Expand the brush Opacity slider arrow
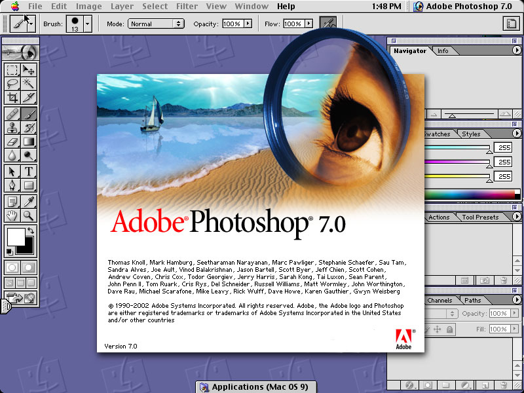 coord(247,24)
